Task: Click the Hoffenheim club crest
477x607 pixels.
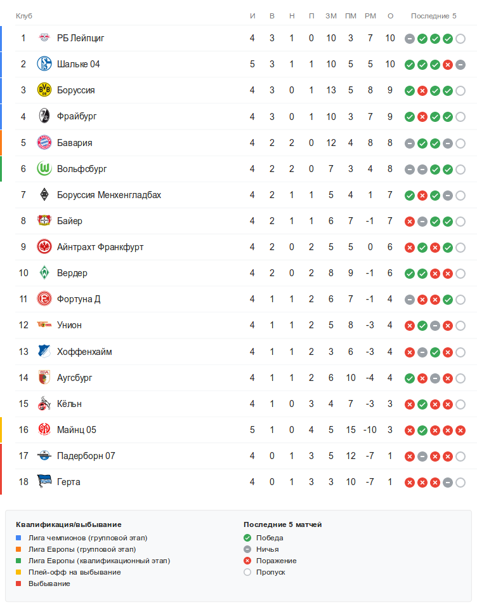Action: [x=44, y=352]
